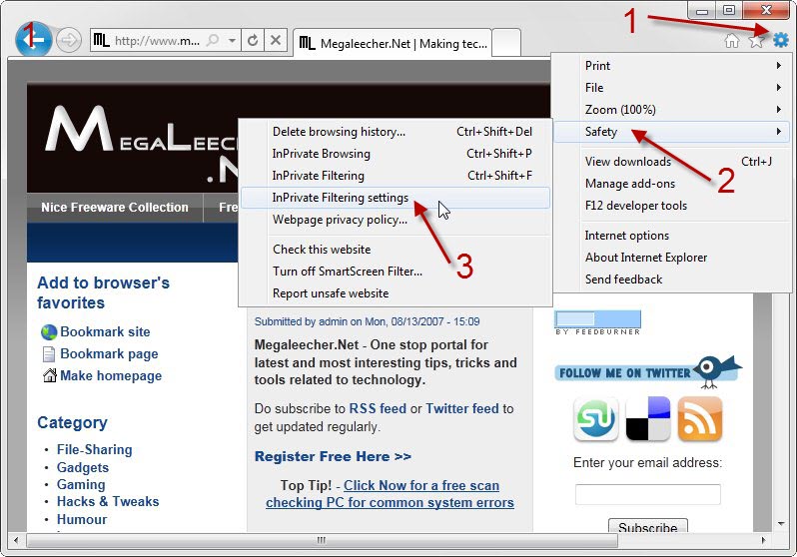This screenshot has width=797, height=557.
Task: Open F12 developer tools
Action: [671, 206]
